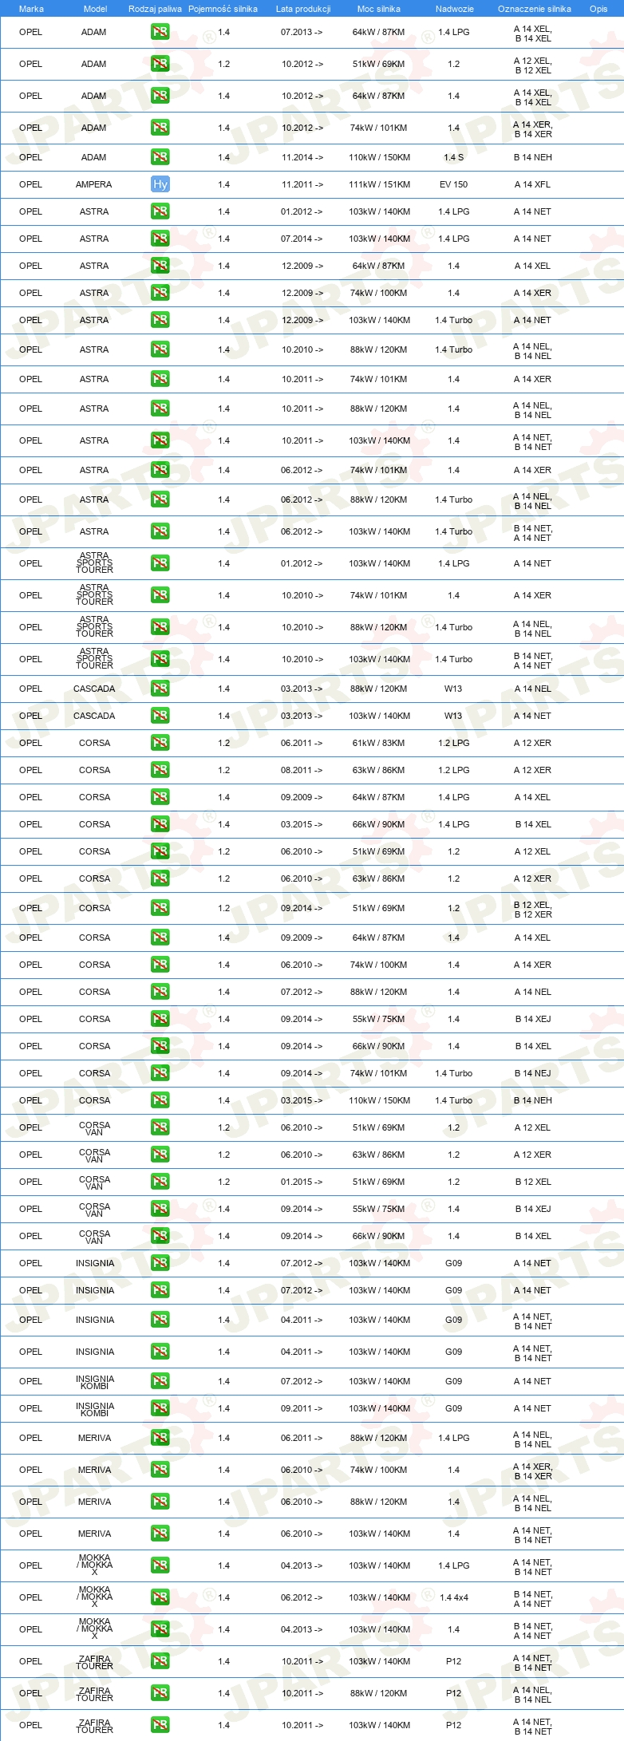Image resolution: width=624 pixels, height=1741 pixels.
Task: Select the '07.2013 ->' production date cell
Action: (302, 32)
